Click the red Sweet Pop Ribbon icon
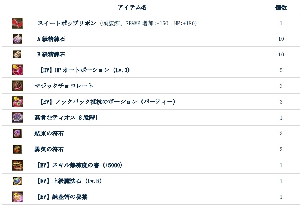The height and width of the screenshot is (208, 302). click(x=17, y=23)
